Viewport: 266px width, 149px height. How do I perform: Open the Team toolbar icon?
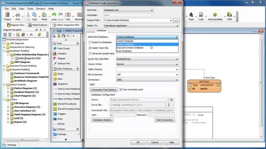(x=191, y=17)
